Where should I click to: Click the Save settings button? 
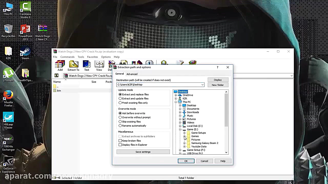pyautogui.click(x=143, y=152)
